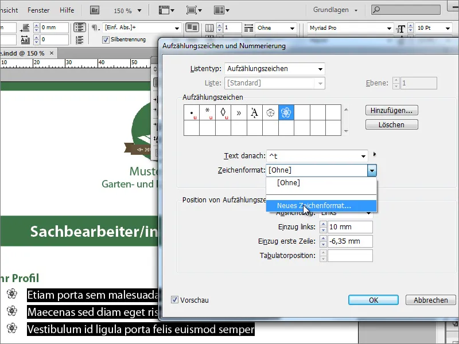Open Adobe Bridge via the Br icon
Screen dimensions: 459x344
coord(95,10)
